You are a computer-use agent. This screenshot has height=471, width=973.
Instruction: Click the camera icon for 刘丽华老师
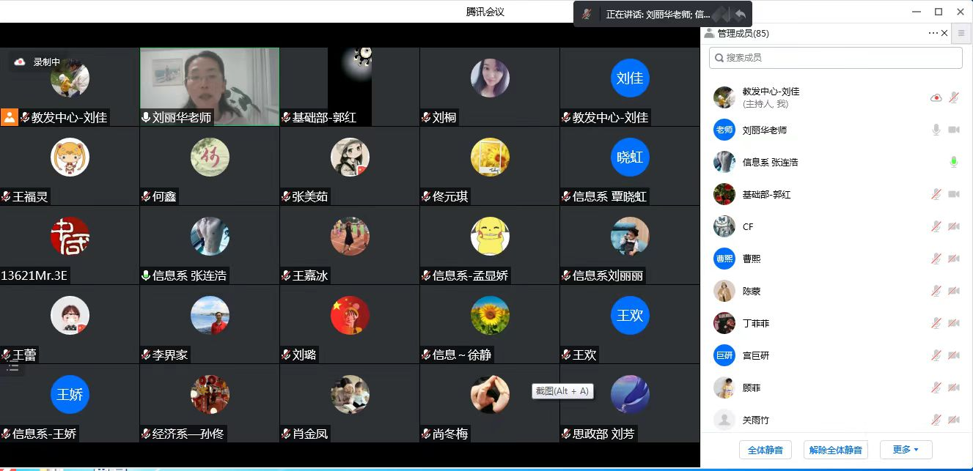pyautogui.click(x=954, y=130)
